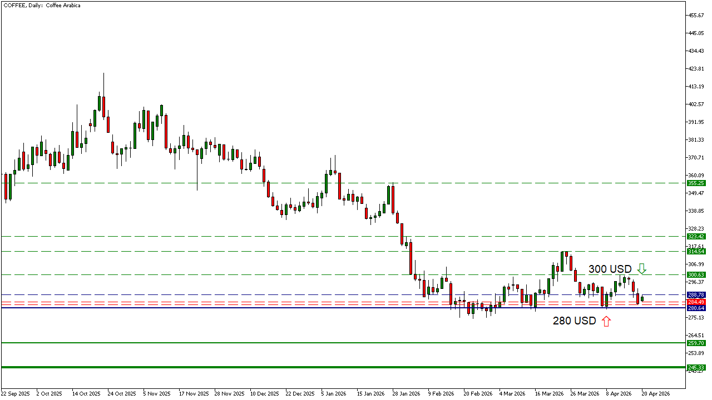
Task: Click the red up arrow beside 280 USD
Action: [606, 321]
